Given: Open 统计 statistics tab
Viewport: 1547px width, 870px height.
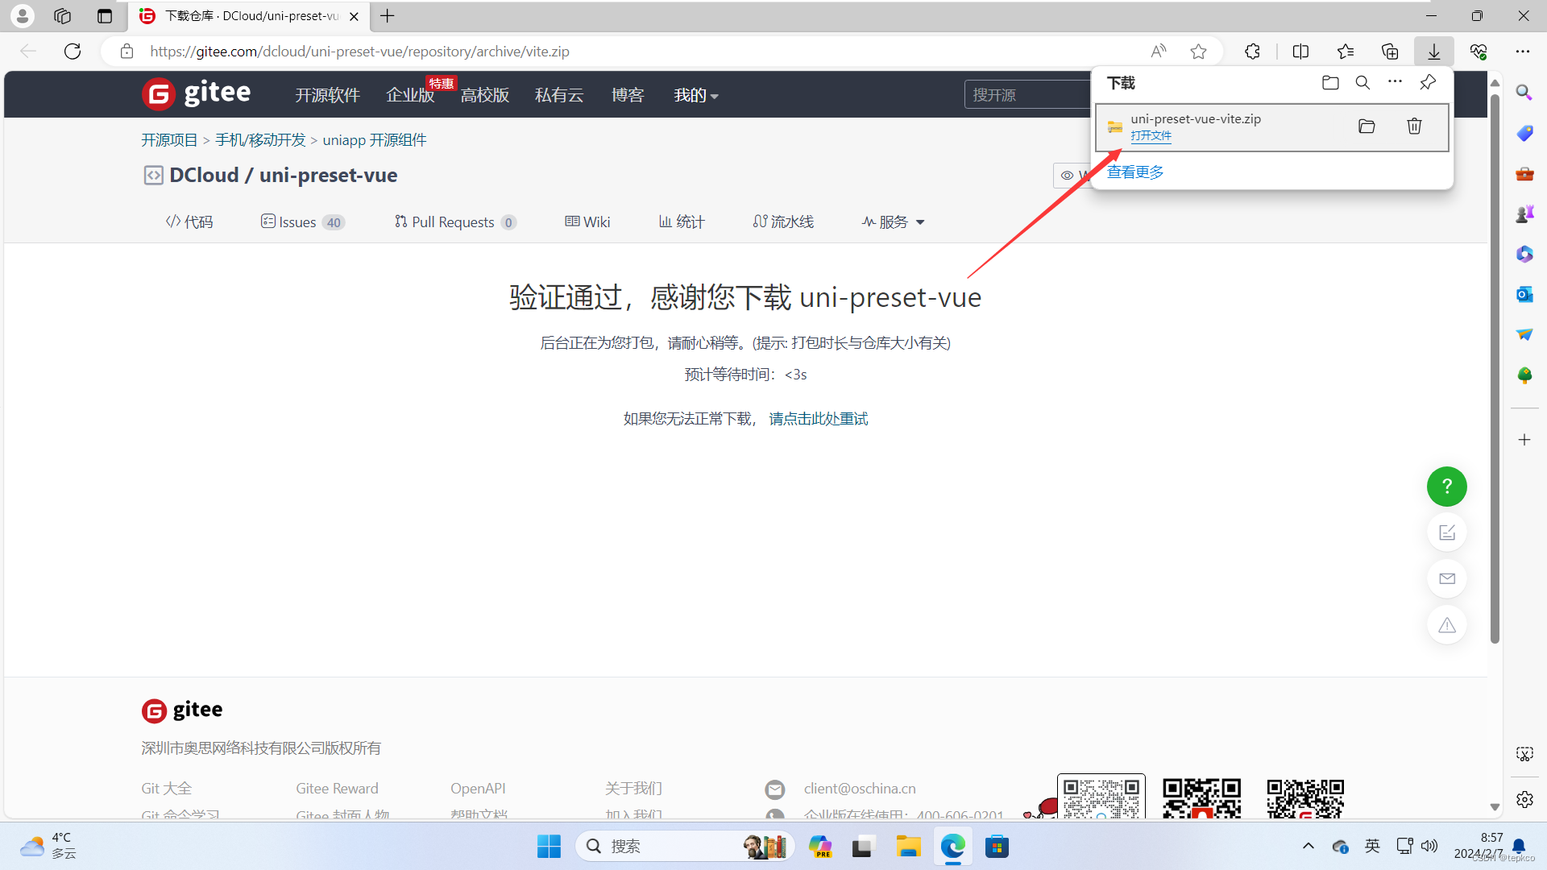Looking at the screenshot, I should pyautogui.click(x=682, y=222).
